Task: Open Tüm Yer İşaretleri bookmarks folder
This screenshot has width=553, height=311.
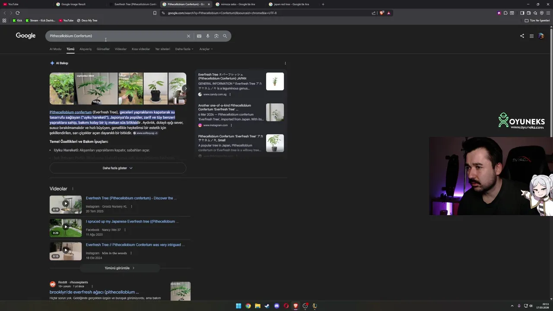Action: coord(537,20)
